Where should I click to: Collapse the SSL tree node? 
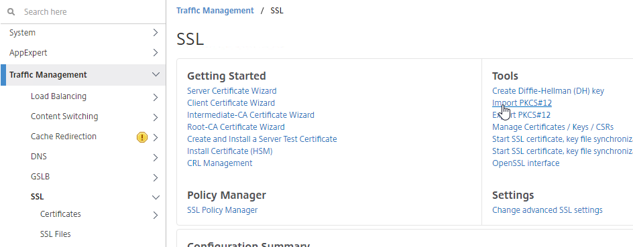(156, 197)
